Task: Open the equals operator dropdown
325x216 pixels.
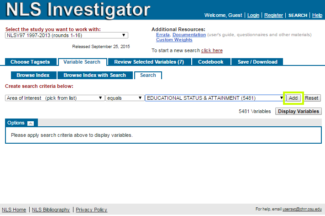Action: click(x=125, y=98)
